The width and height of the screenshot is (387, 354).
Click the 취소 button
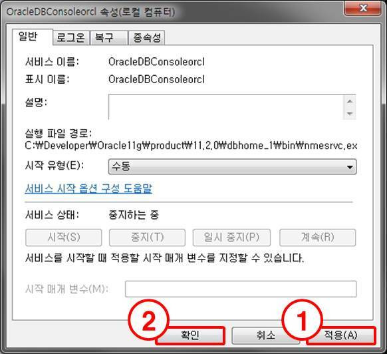point(265,335)
